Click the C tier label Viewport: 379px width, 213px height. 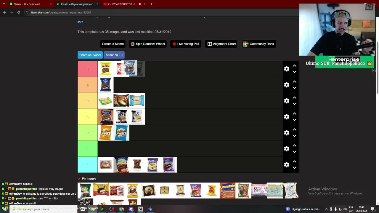pos(87,117)
